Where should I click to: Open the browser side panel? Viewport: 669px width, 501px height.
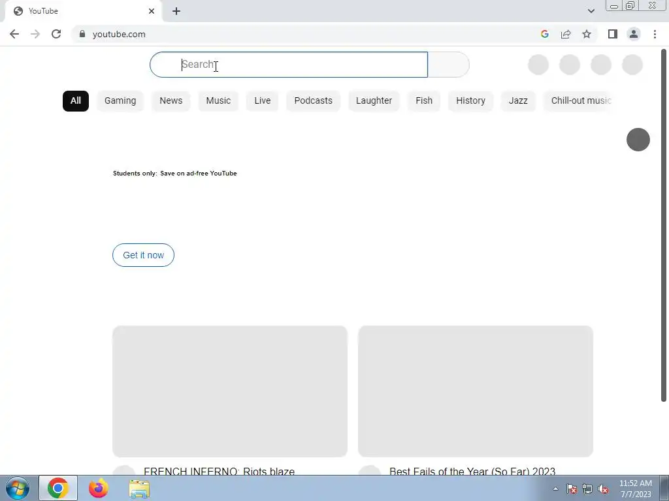(613, 34)
